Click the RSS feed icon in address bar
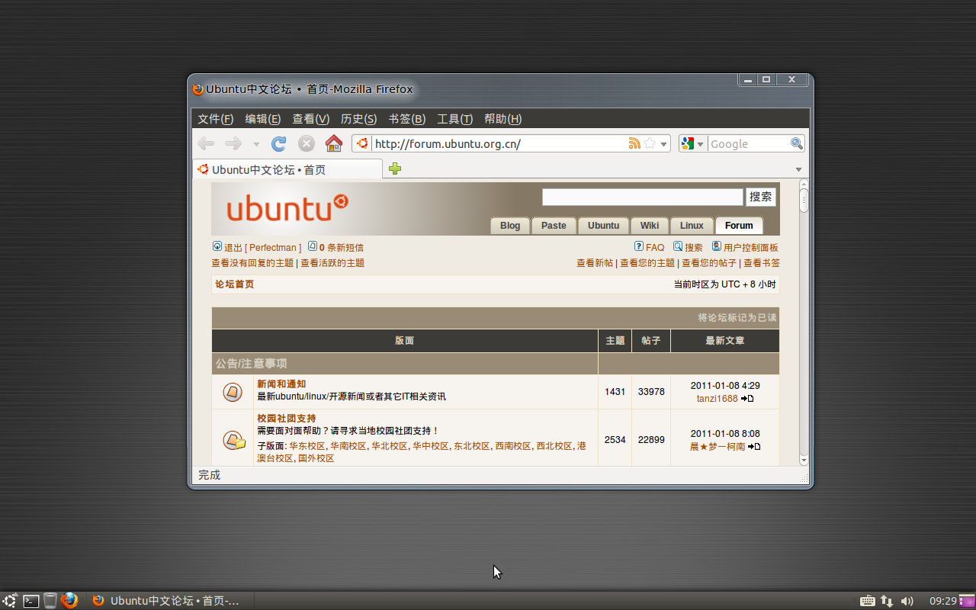The height and width of the screenshot is (610, 976). [x=634, y=143]
